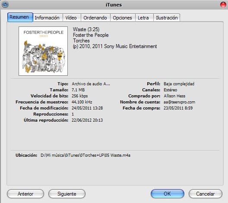Click the Siguiente button

[67, 194]
